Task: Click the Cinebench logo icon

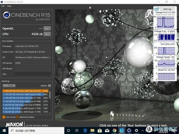Action: tap(7, 15)
